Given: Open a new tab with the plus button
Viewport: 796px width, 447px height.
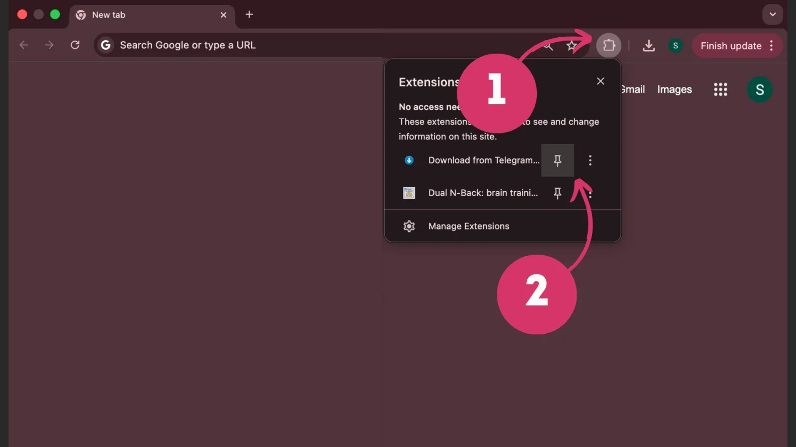Looking at the screenshot, I should click(249, 14).
